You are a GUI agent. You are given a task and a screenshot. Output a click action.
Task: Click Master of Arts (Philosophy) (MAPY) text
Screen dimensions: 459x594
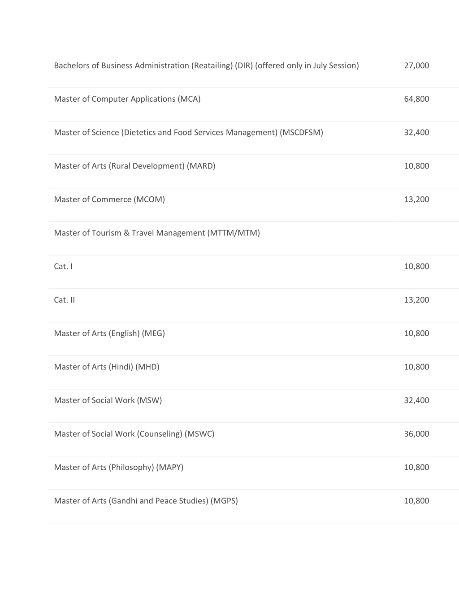pos(119,468)
